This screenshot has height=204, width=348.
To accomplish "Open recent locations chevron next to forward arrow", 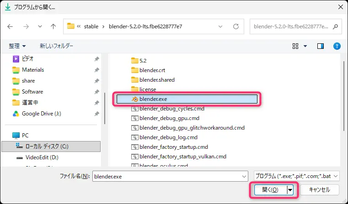I will tap(40, 26).
